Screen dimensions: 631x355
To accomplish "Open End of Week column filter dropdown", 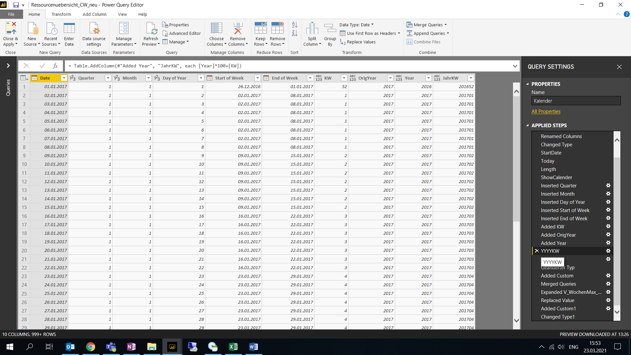I will coord(310,78).
